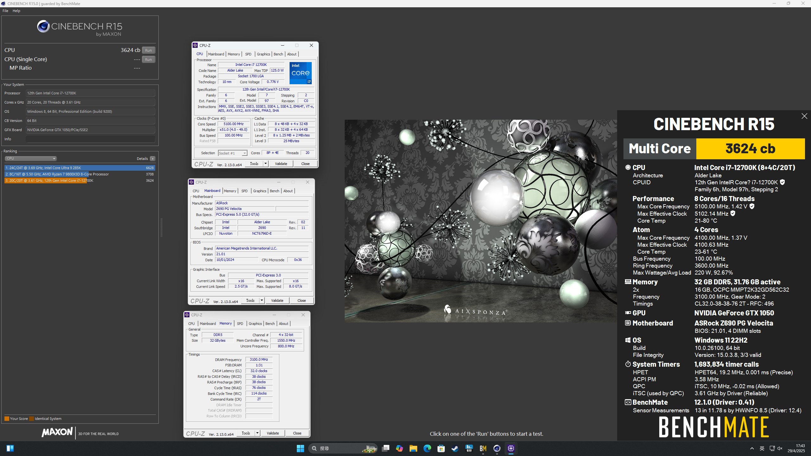
Task: Open Tools dropdown arrow in CPU-Z Memory window
Action: (x=257, y=433)
